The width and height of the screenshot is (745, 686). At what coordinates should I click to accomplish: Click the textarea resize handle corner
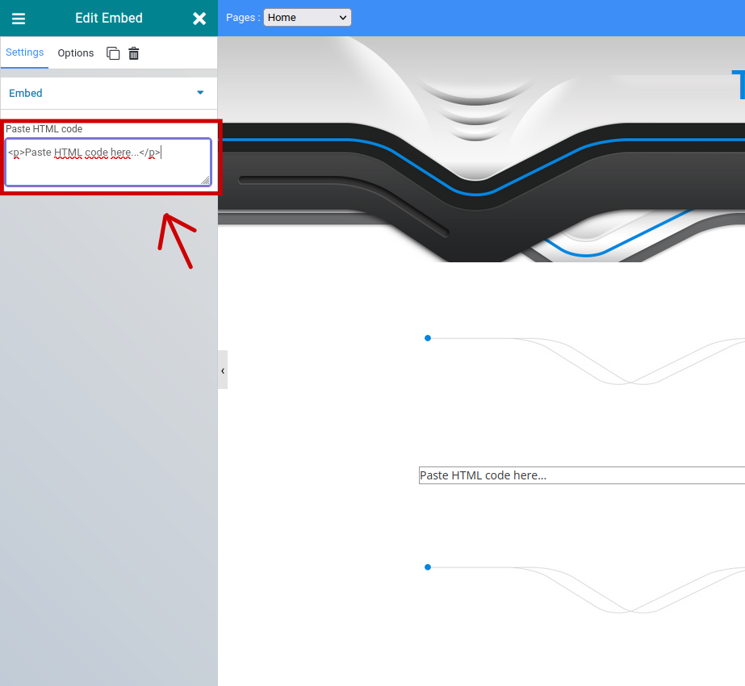pyautogui.click(x=205, y=181)
